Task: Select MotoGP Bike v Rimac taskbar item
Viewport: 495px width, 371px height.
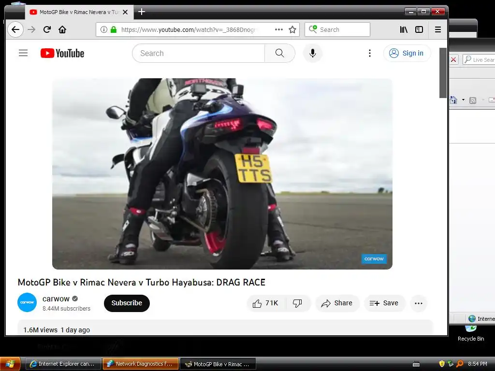Action: click(x=218, y=364)
